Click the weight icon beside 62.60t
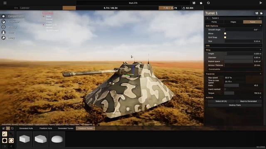The image size is (266, 149). [x=184, y=8]
